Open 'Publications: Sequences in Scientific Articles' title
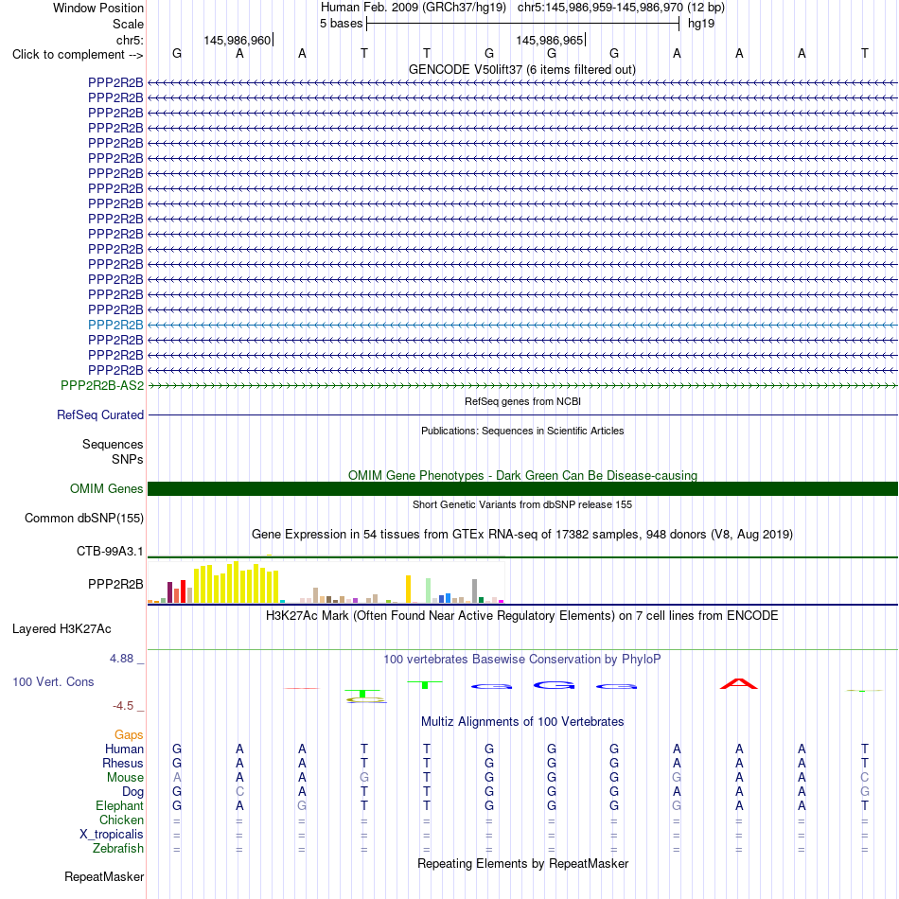The image size is (899, 899). (522, 431)
